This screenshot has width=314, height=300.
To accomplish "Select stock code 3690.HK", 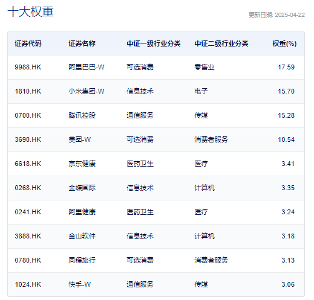I will click(x=28, y=139).
